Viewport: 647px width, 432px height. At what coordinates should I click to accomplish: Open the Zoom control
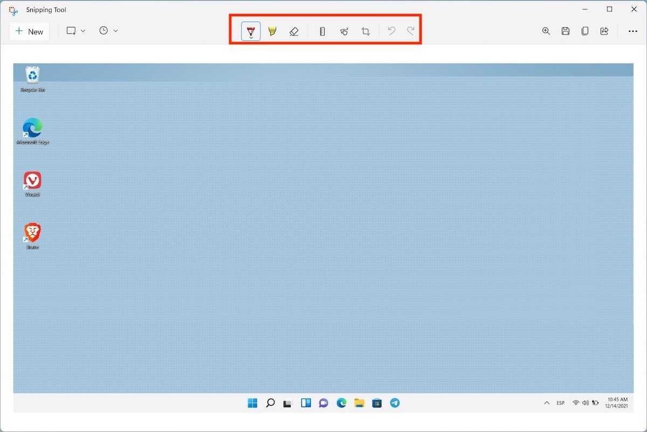(546, 31)
